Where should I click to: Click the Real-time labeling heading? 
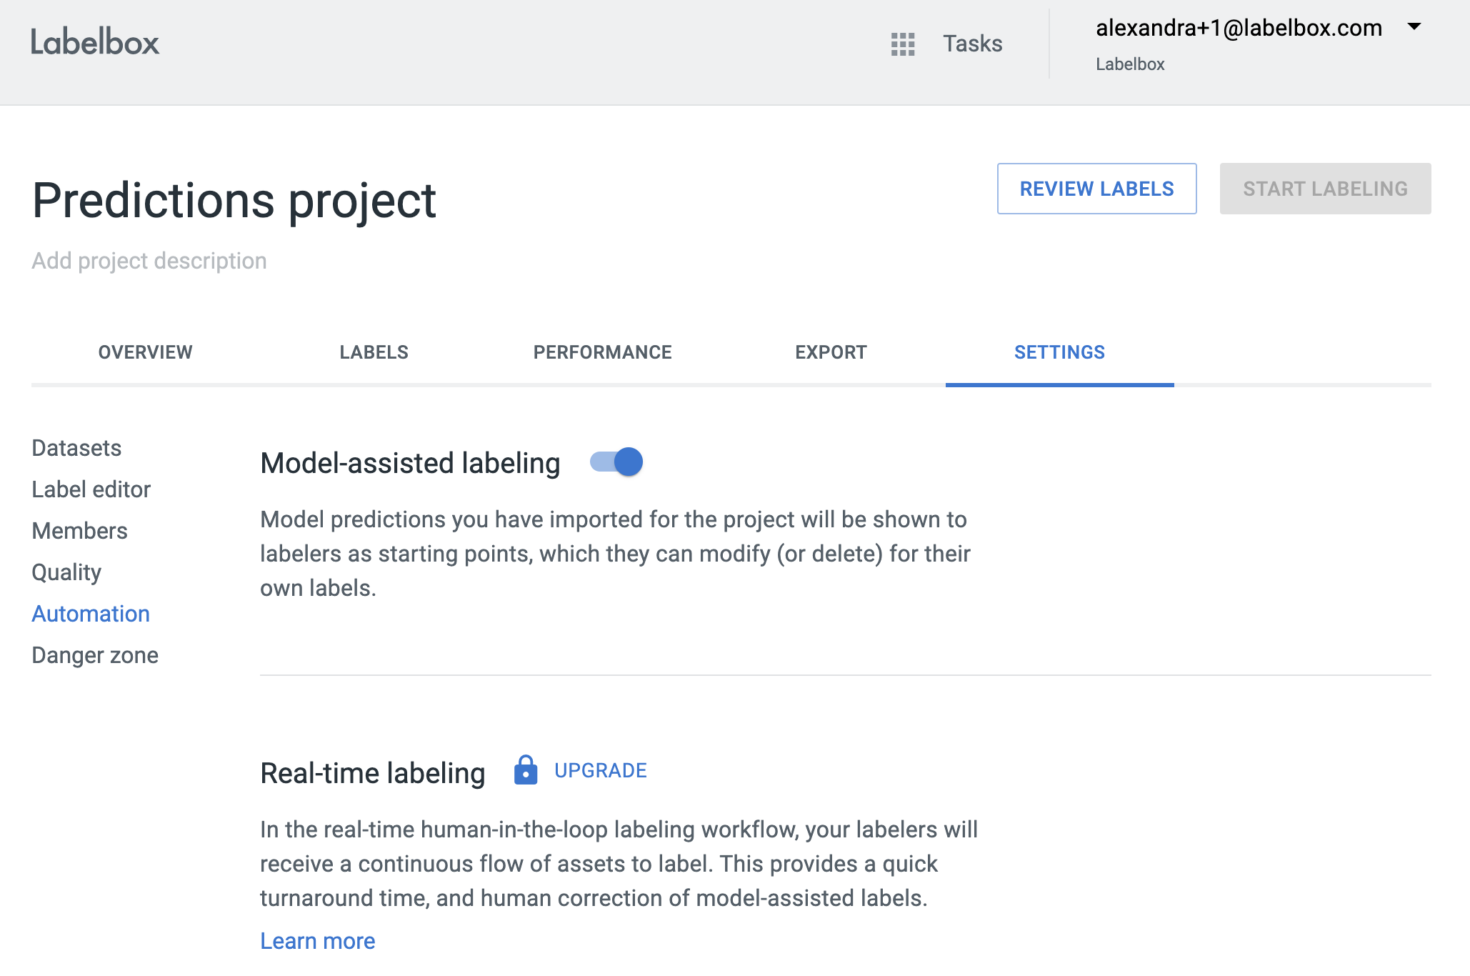(x=373, y=773)
